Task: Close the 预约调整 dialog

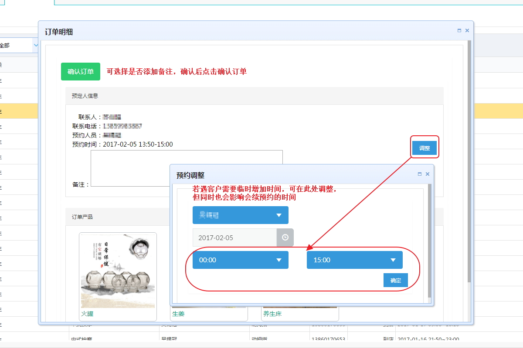Action: (428, 174)
